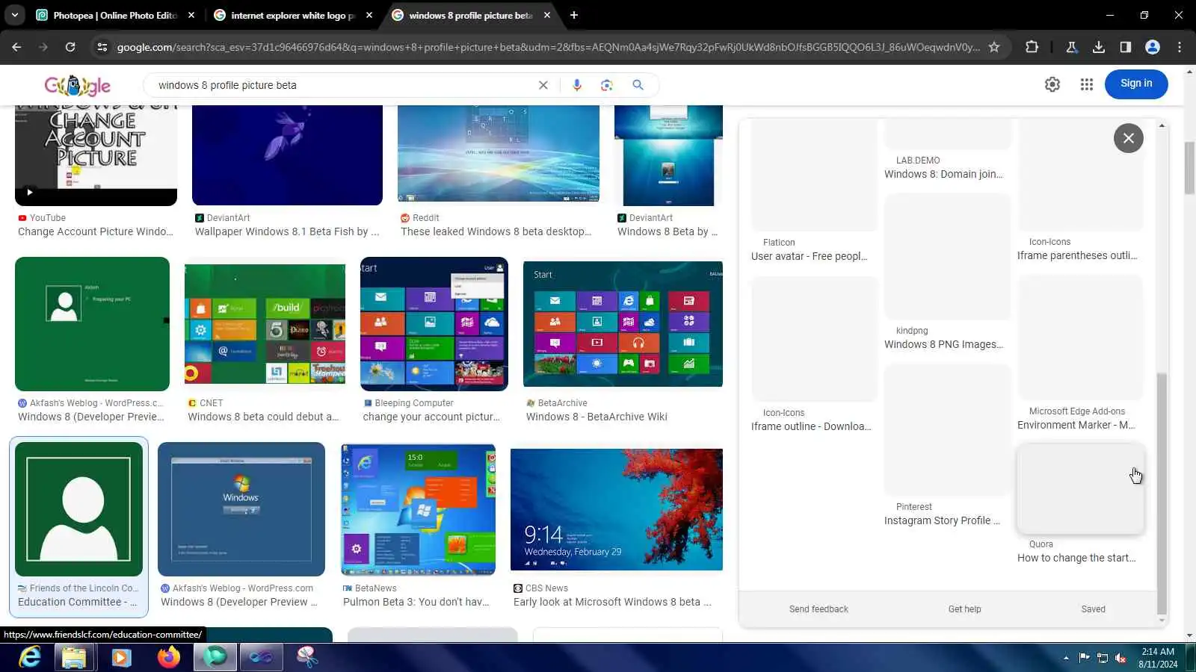Screen dimensions: 1196x672
Task: Focus the Google search input field
Action: [x=344, y=85]
